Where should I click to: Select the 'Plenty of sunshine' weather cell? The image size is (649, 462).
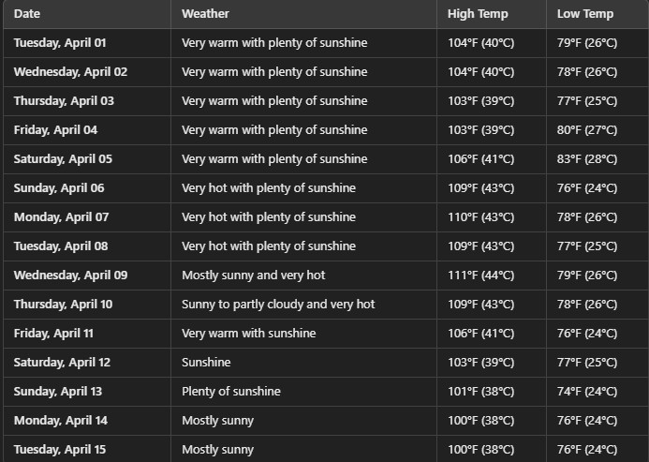[230, 392]
